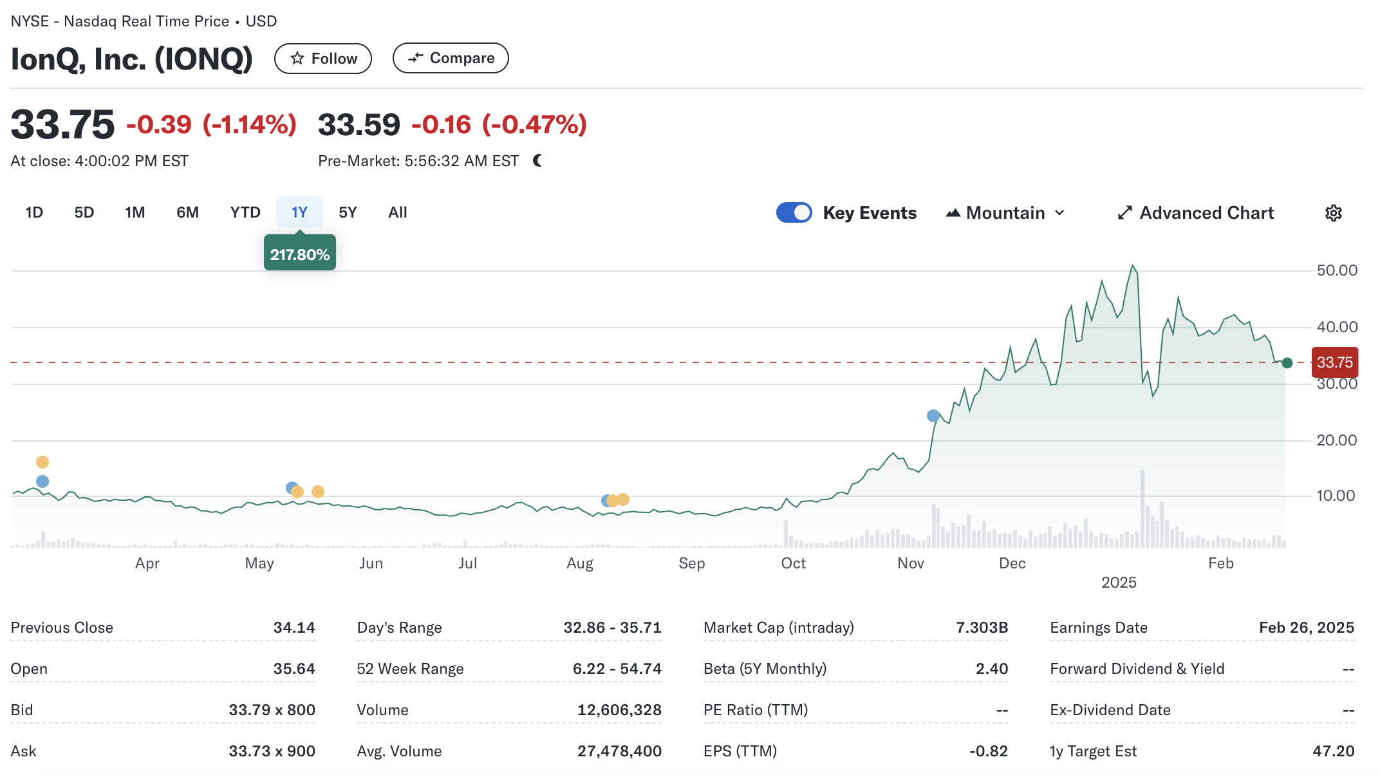Image resolution: width=1380 pixels, height=775 pixels.
Task: Click the blue event marker near November
Action: pyautogui.click(x=933, y=416)
